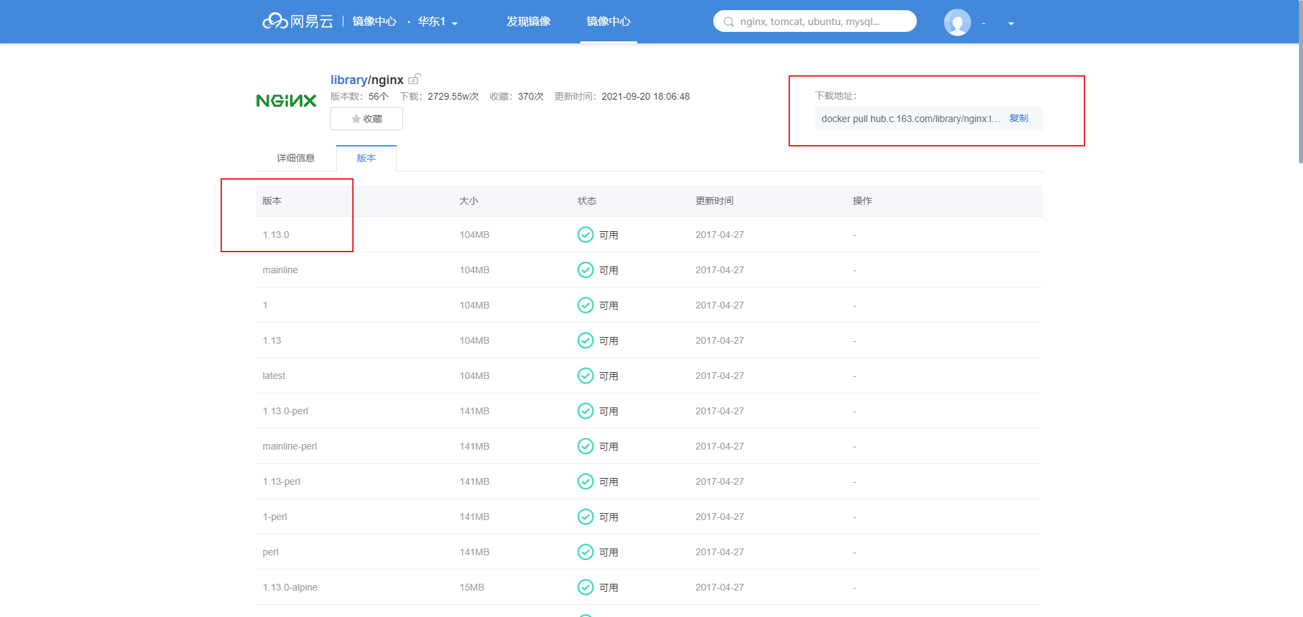The image size is (1303, 617).
Task: Click the 收藏 favorite button
Action: (366, 119)
